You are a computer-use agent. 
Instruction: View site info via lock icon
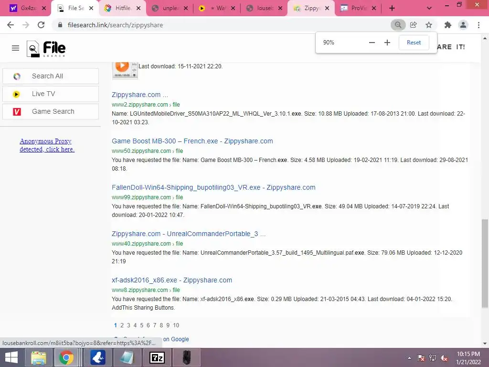60,25
